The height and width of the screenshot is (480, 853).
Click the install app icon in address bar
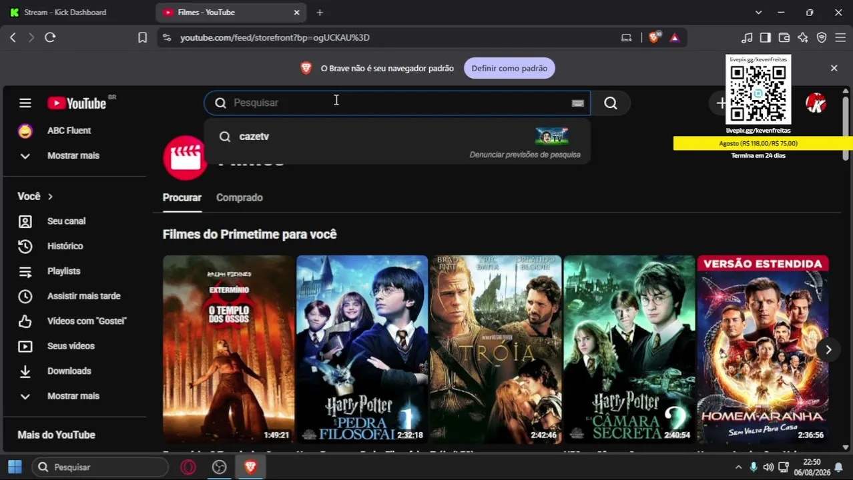tap(626, 37)
